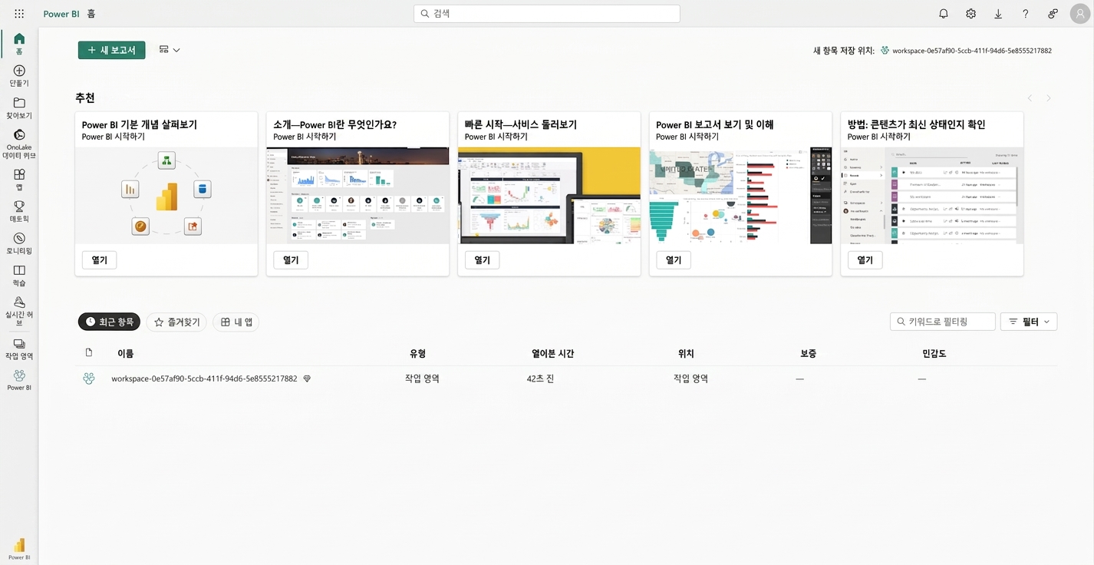Open '소개—Power BI란 무엇인가요?' card button
This screenshot has height=565, width=1094.
click(x=291, y=260)
